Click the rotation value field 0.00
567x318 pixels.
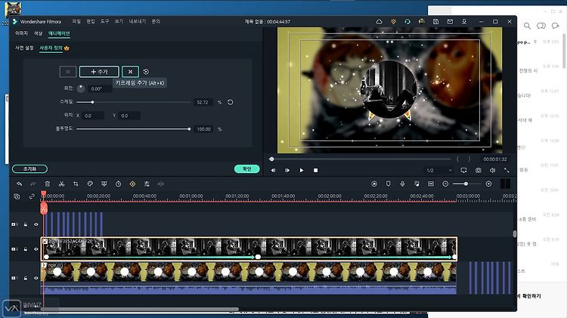click(x=100, y=88)
